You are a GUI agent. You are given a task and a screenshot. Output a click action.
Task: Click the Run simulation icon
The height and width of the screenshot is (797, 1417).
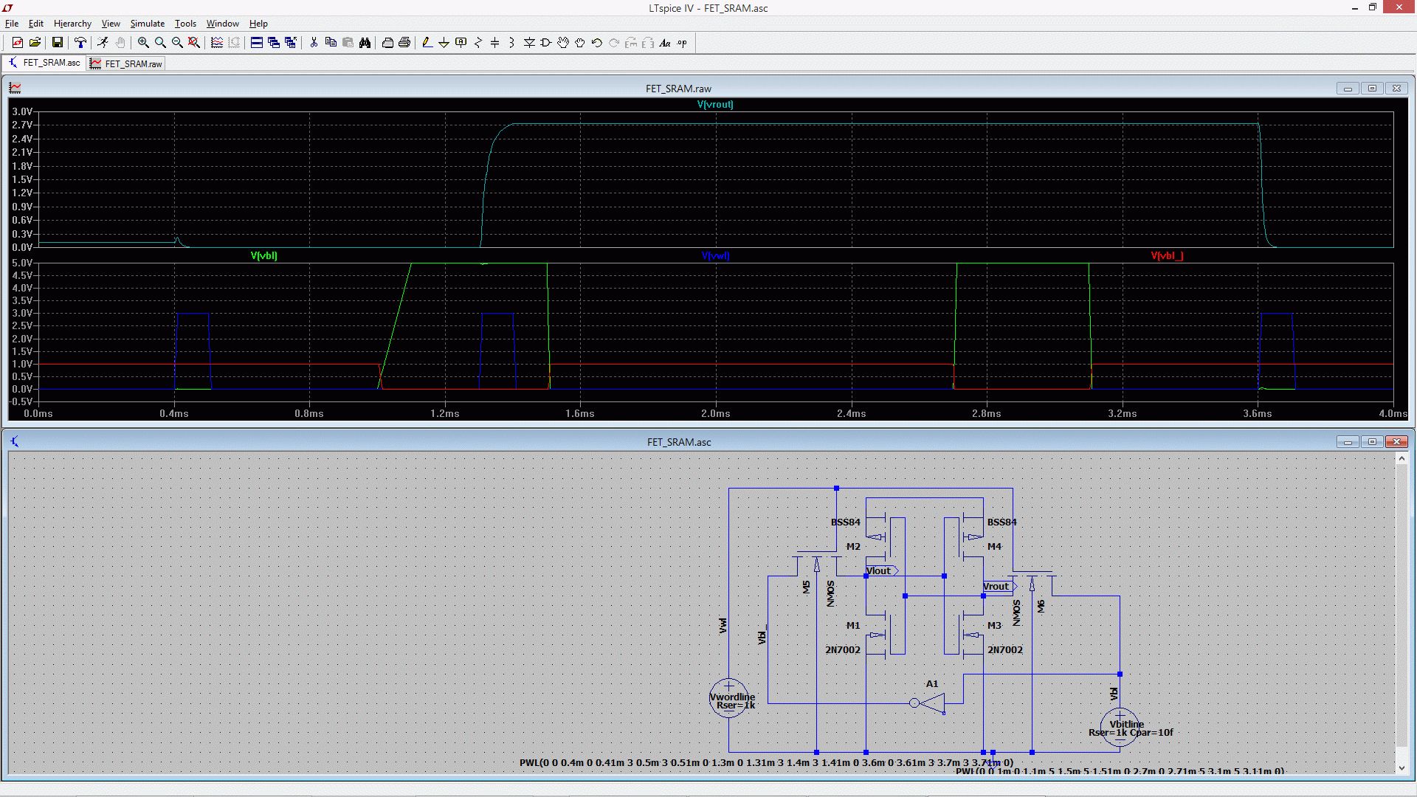pos(103,43)
